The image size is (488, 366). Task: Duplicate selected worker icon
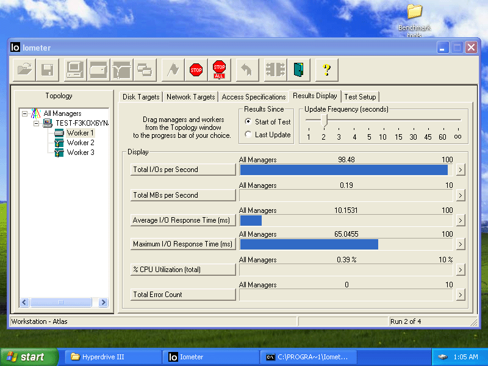pyautogui.click(x=145, y=70)
